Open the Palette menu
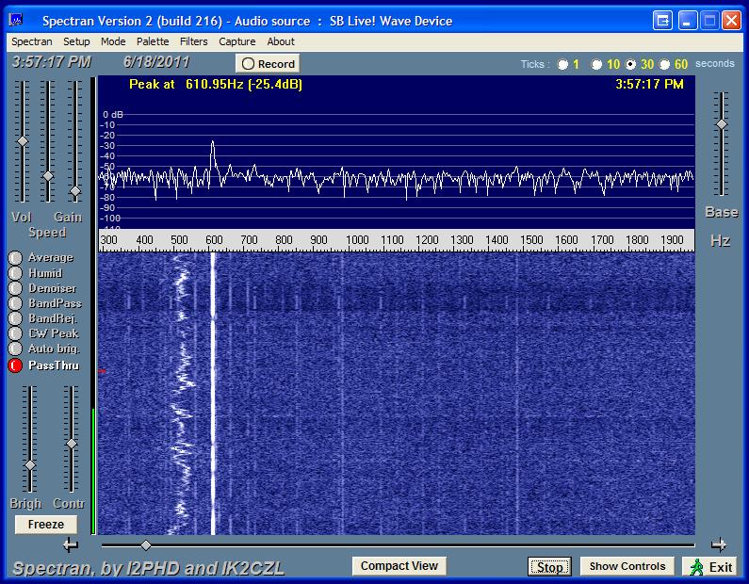This screenshot has height=584, width=749. (x=153, y=41)
